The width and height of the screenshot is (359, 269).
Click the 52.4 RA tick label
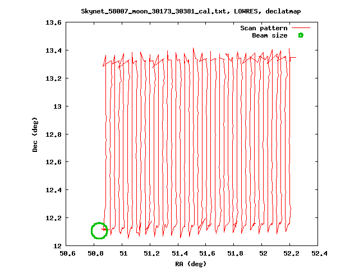(319, 253)
